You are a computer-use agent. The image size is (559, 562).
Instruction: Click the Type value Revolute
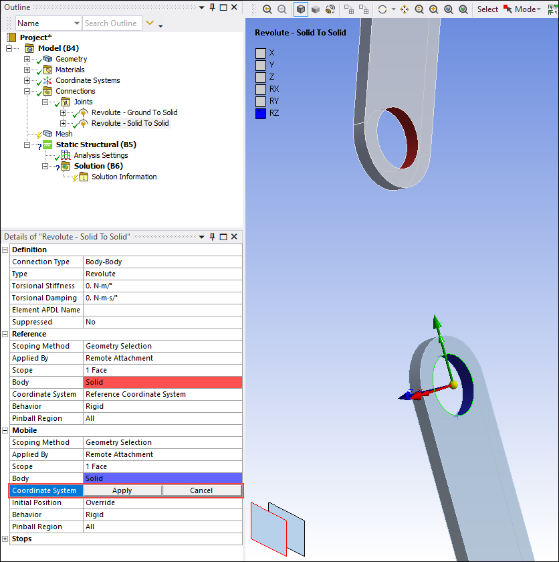[162, 274]
